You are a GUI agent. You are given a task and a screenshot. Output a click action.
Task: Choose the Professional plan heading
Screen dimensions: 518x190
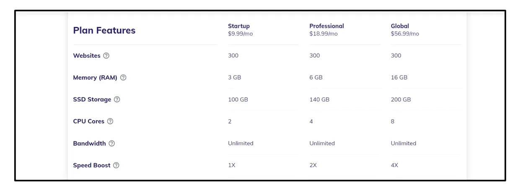coord(326,26)
